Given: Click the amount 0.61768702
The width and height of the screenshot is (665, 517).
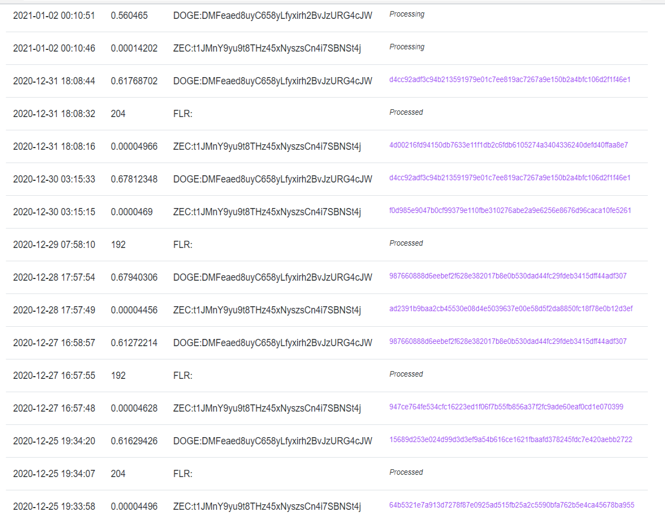Looking at the screenshot, I should click(134, 81).
